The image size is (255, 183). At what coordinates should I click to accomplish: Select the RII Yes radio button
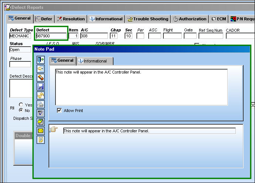(21, 105)
